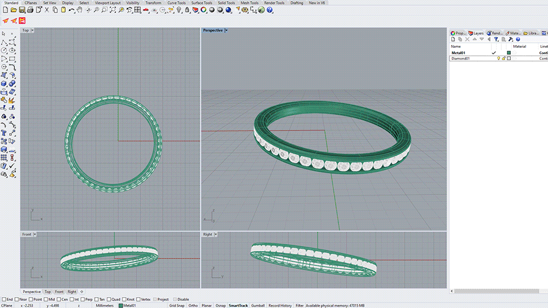Select the Diamond01 layer row
548x308 pixels.
[461, 58]
